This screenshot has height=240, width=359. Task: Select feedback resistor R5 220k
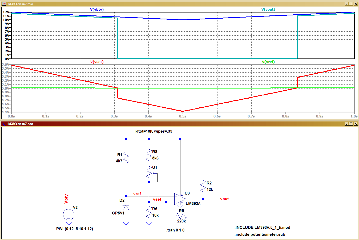coord(181,216)
